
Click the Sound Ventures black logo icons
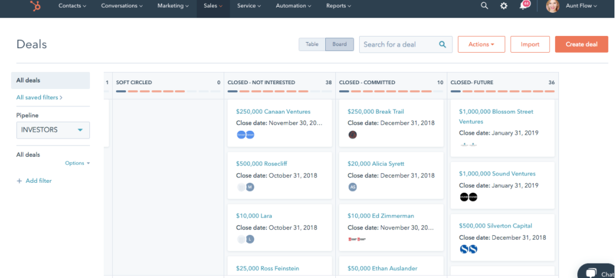[468, 197]
